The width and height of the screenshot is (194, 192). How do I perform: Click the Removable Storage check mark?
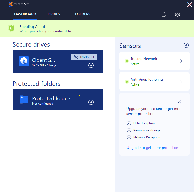[x=129, y=130]
